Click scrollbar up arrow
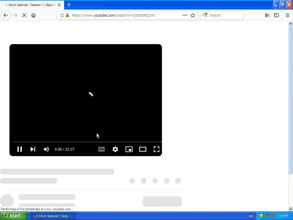The image size is (293, 220). click(x=290, y=23)
